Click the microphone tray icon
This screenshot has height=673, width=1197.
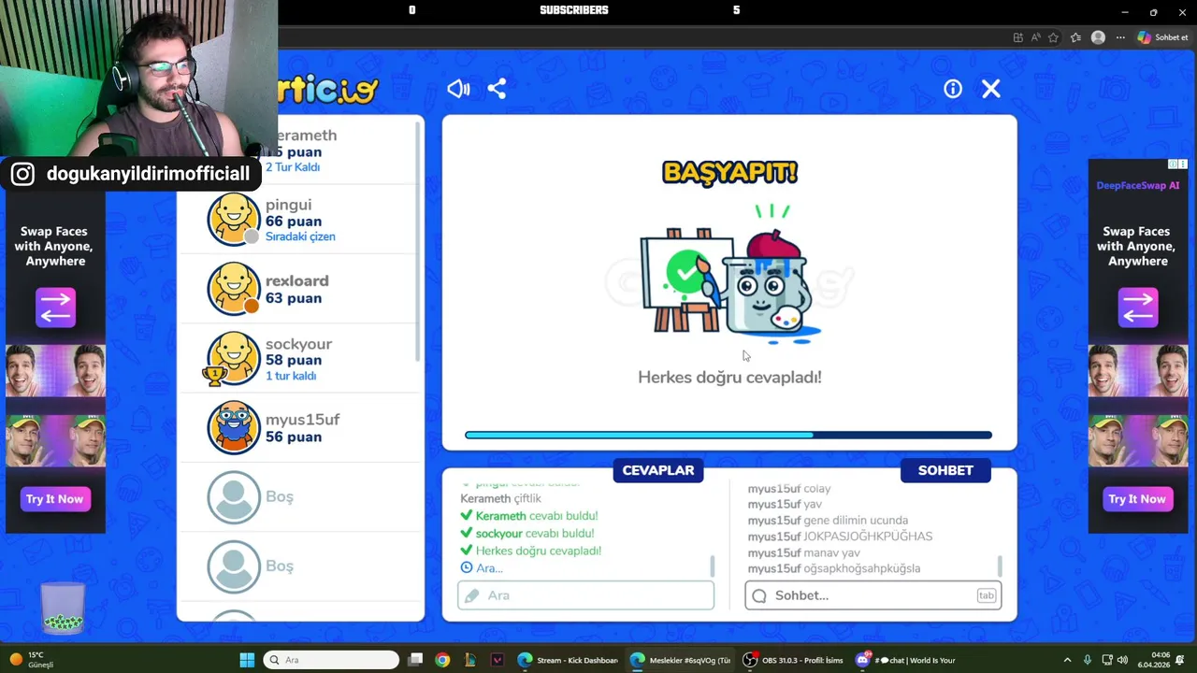[x=1087, y=660]
